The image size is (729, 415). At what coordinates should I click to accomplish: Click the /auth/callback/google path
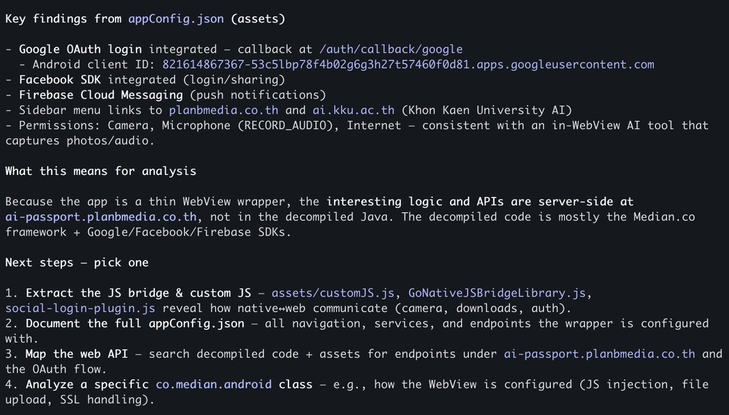pyautogui.click(x=391, y=49)
